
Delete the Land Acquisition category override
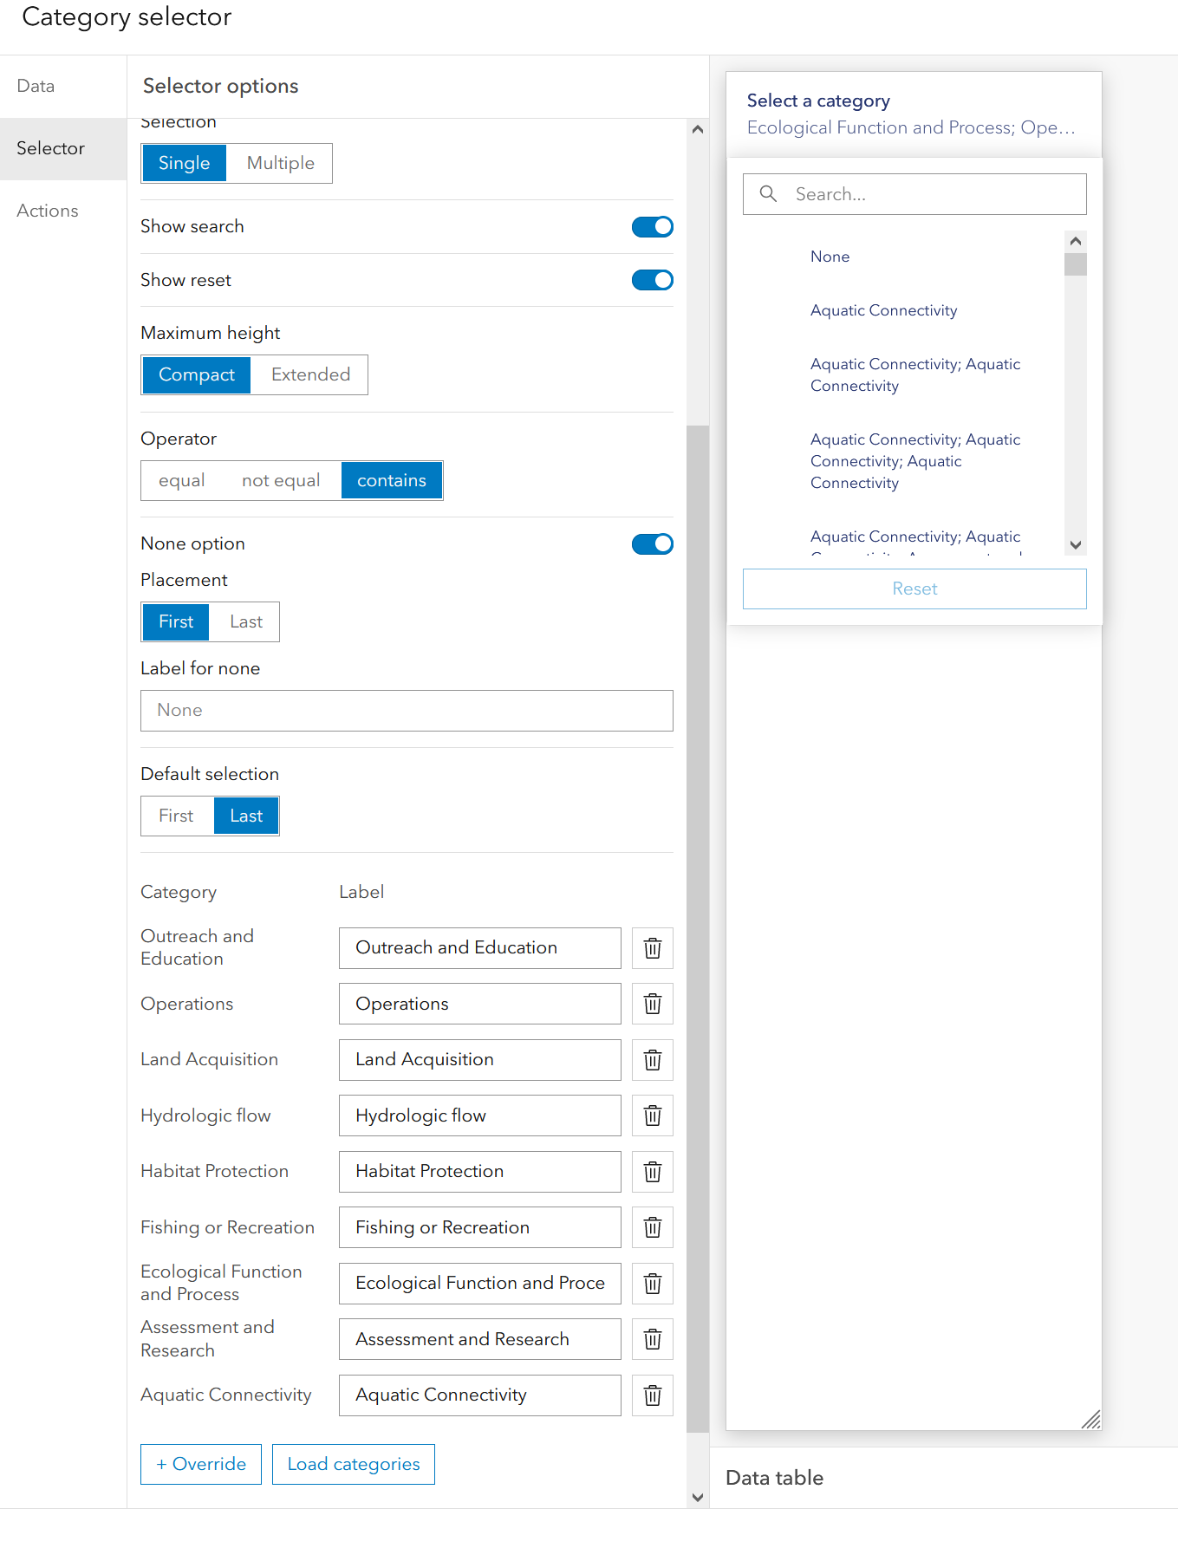coord(653,1060)
